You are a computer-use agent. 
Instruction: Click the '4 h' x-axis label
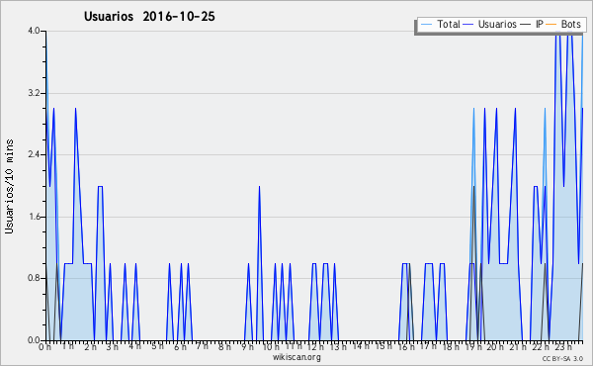(134, 346)
